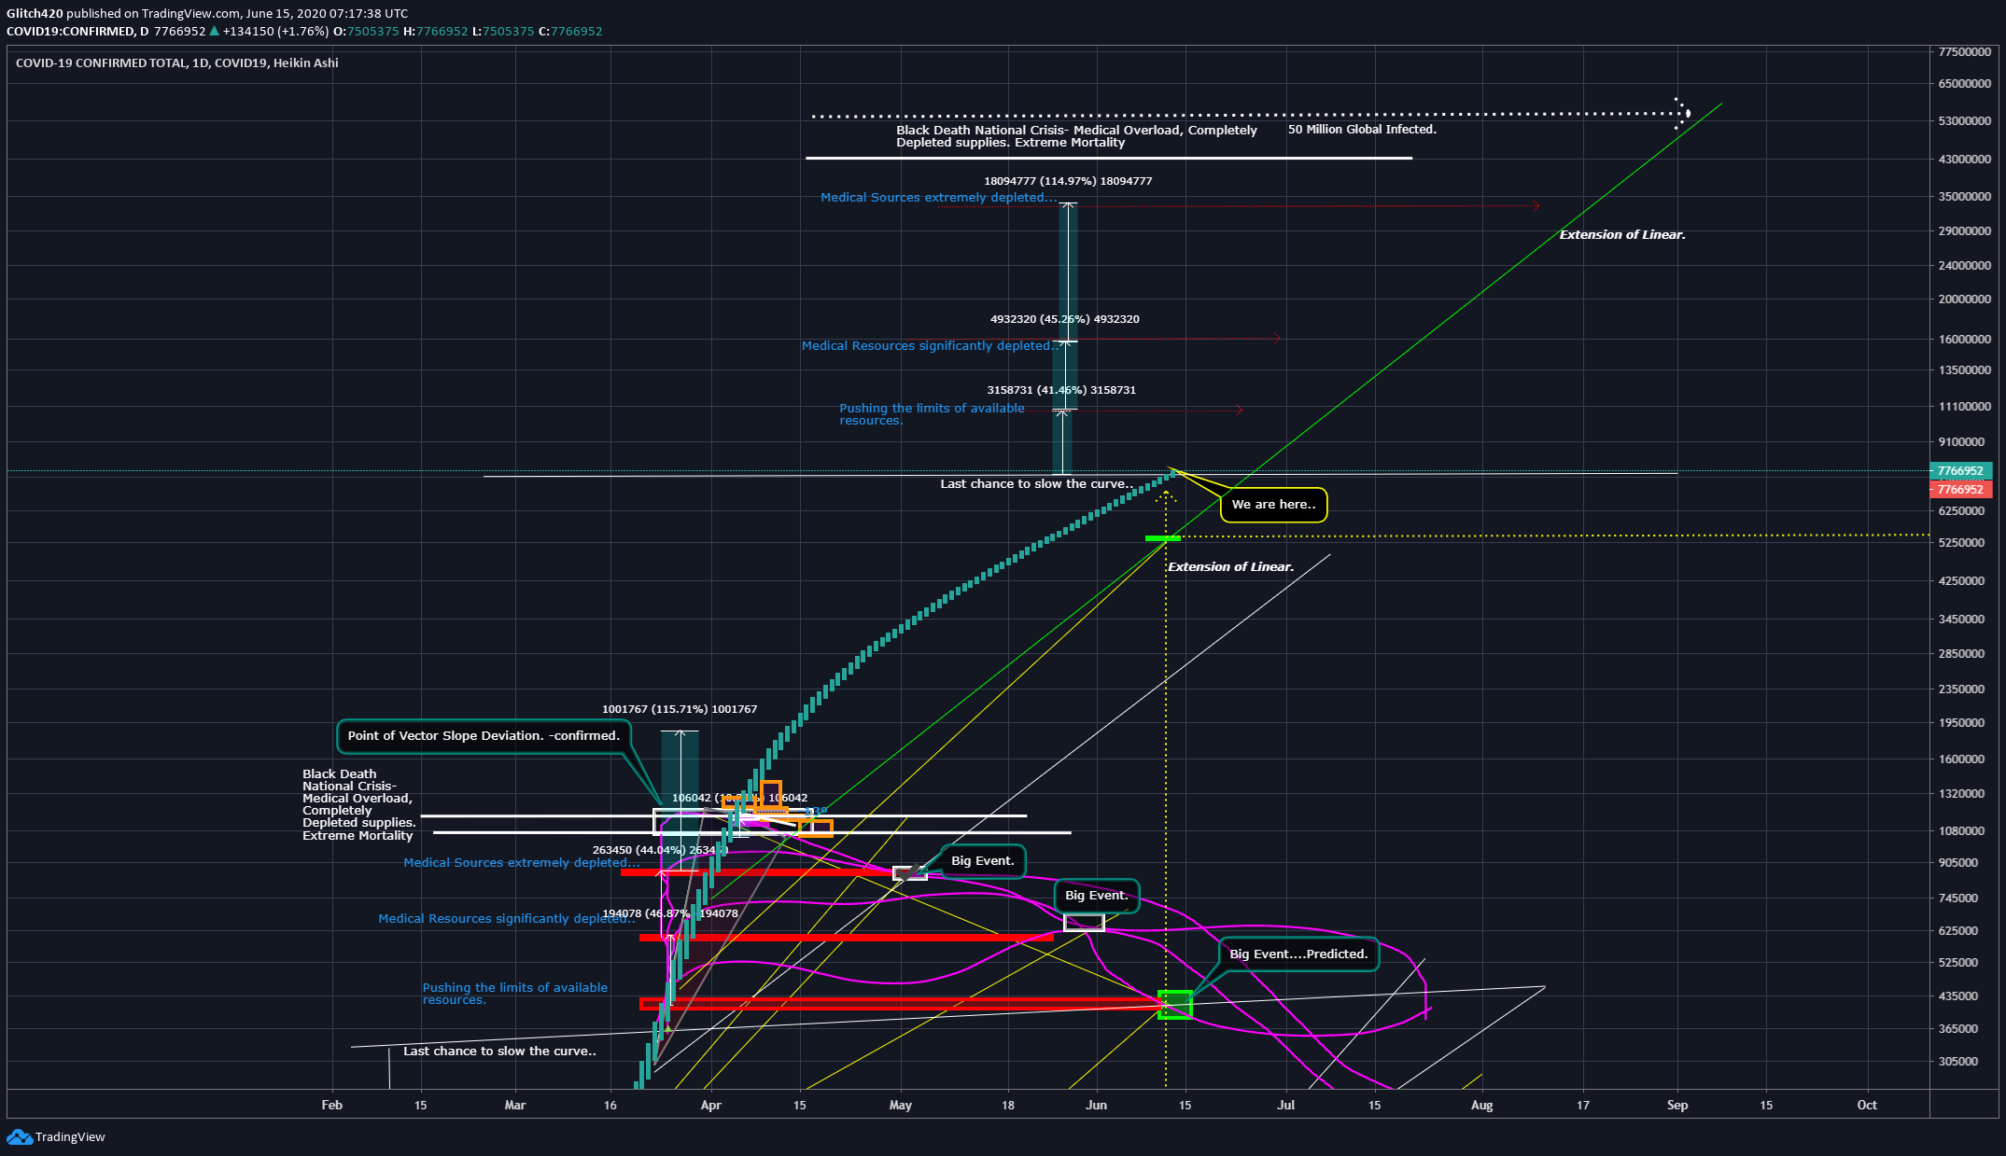Click the COVID19:CONFIRMED, D symbol label

77,31
